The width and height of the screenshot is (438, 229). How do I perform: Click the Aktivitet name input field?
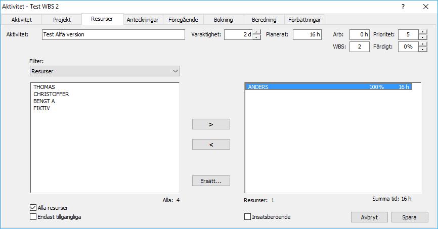tap(113, 35)
